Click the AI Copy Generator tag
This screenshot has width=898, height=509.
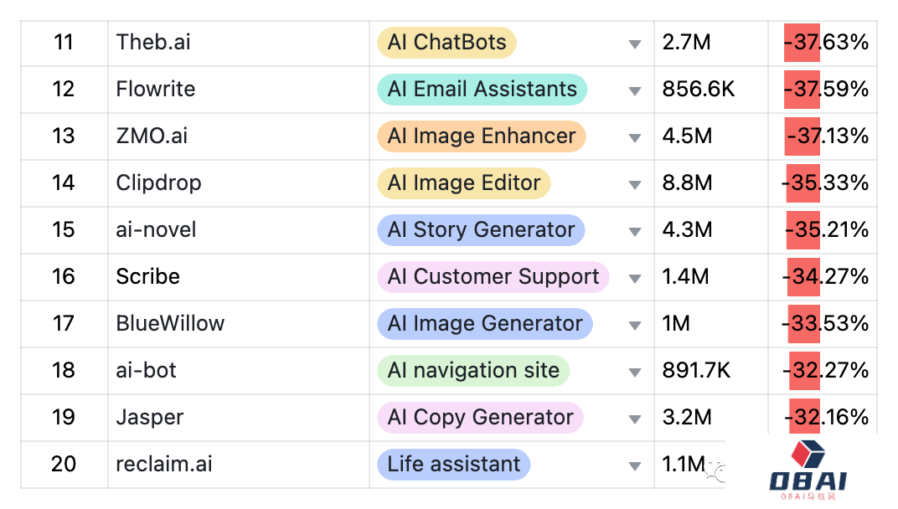coord(481,418)
